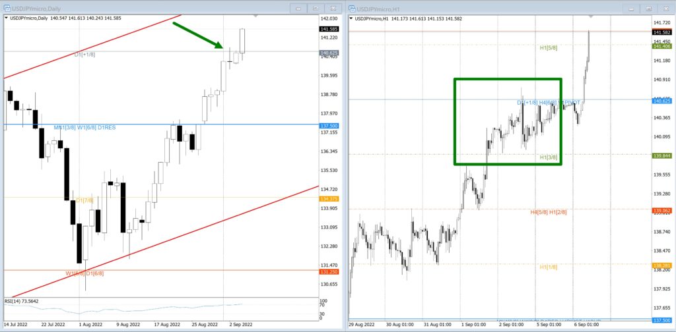
Task: Minimize the USDJPYmicro,Daily chart window
Action: pyautogui.click(x=298, y=9)
